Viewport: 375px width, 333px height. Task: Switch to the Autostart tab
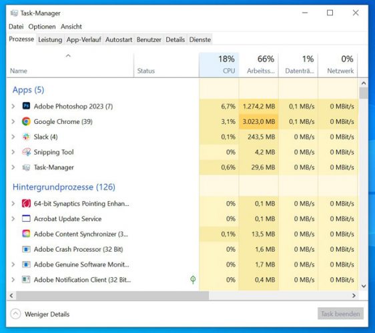(119, 39)
